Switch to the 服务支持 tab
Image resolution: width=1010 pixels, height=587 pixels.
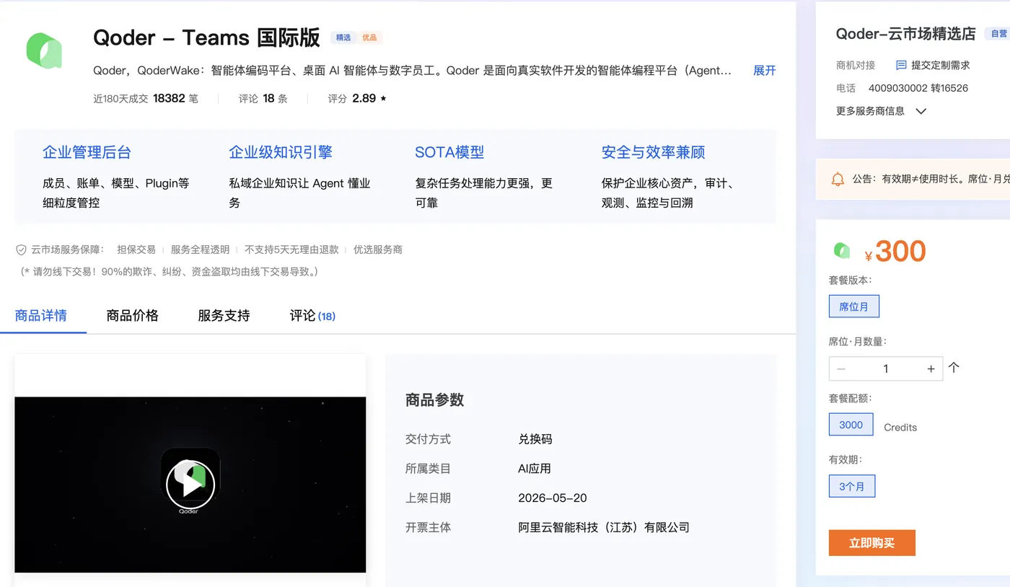coord(224,315)
